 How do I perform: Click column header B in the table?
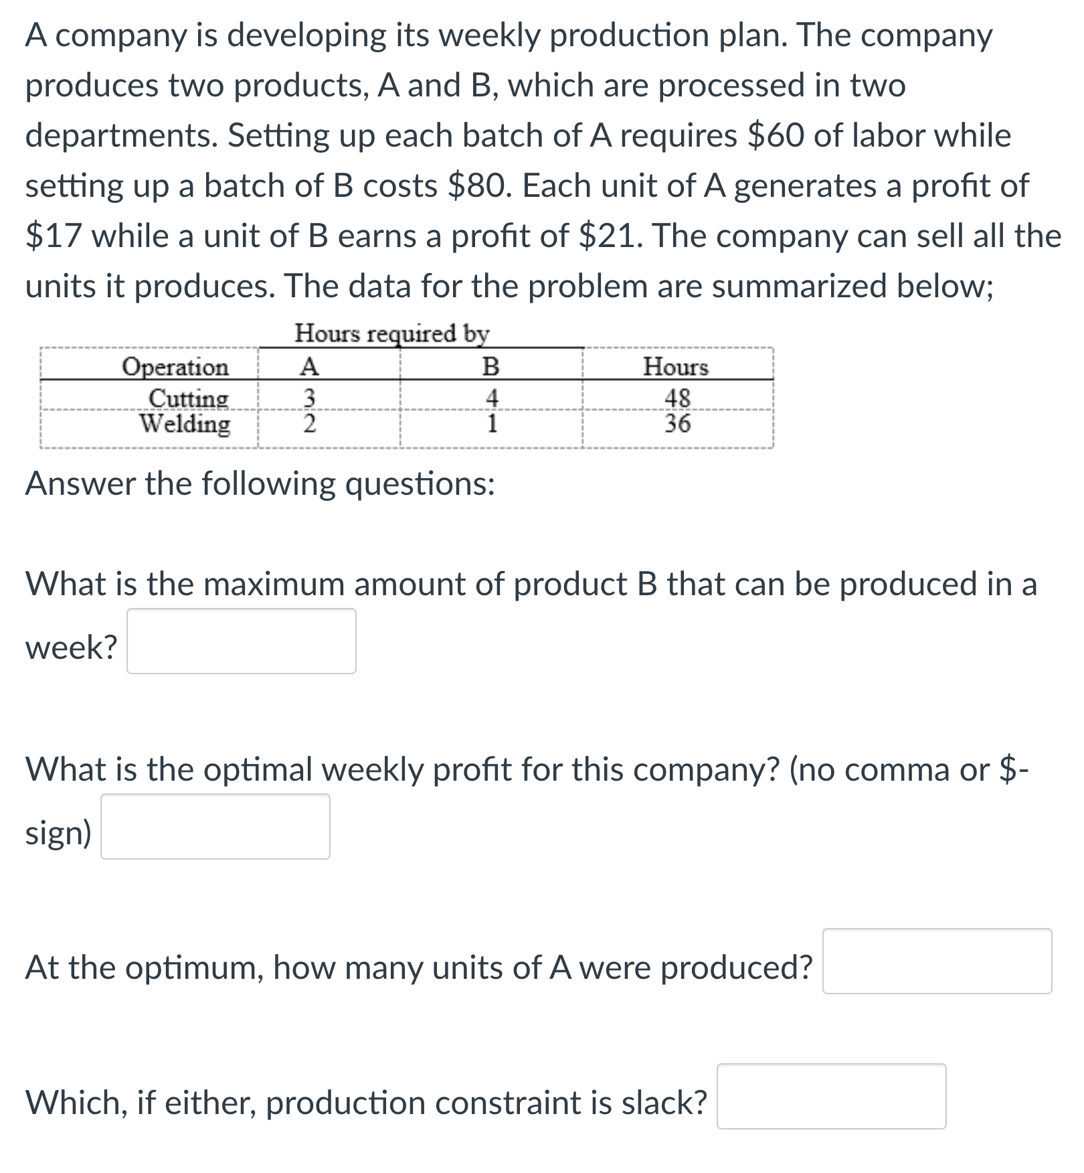[493, 368]
